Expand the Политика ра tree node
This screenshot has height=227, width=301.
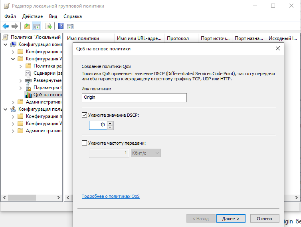point(20,66)
